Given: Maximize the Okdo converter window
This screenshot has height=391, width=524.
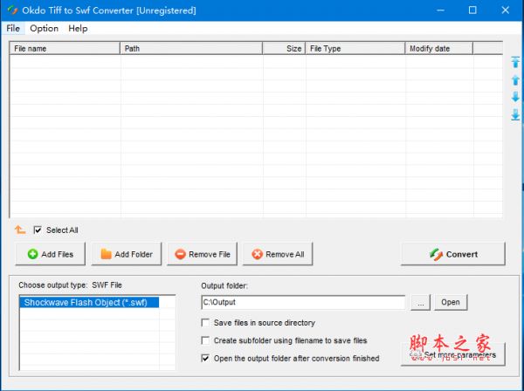Looking at the screenshot, I should coord(472,10).
